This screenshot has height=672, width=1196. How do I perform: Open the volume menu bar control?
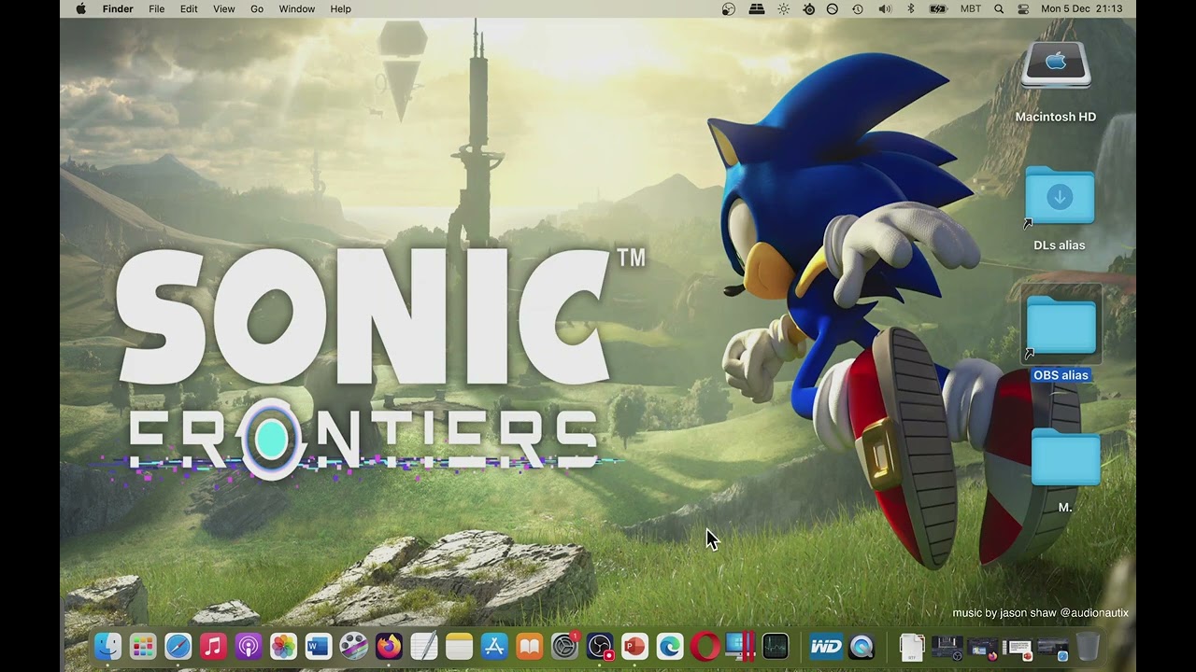pyautogui.click(x=885, y=8)
